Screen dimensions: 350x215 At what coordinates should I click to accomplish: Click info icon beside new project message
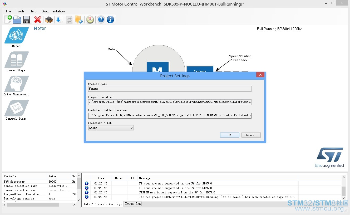87,197
